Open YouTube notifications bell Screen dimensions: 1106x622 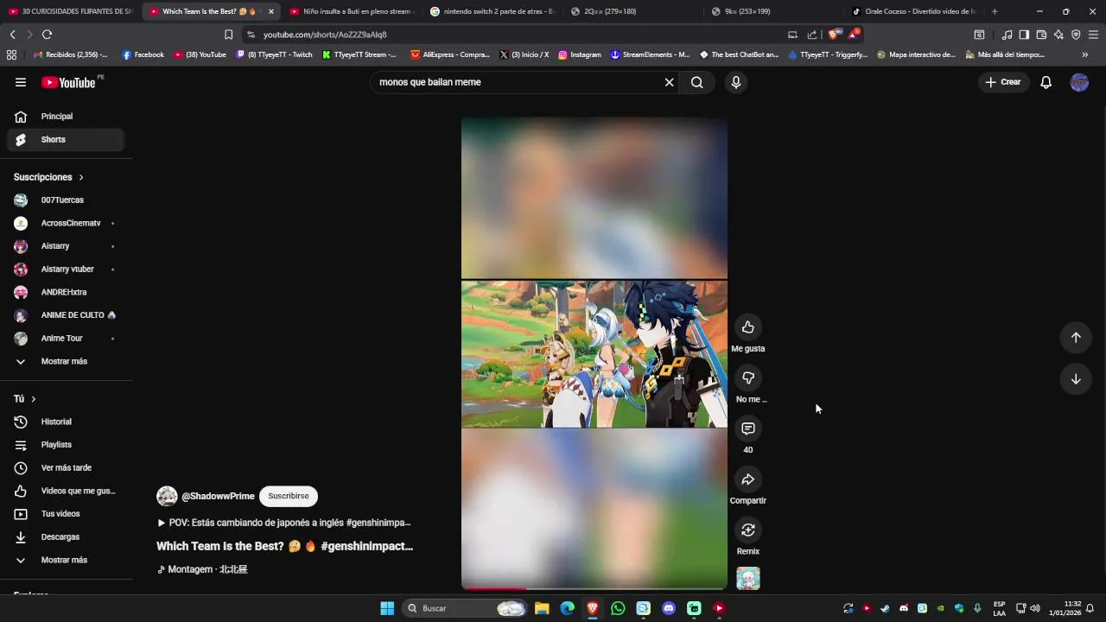1046,82
